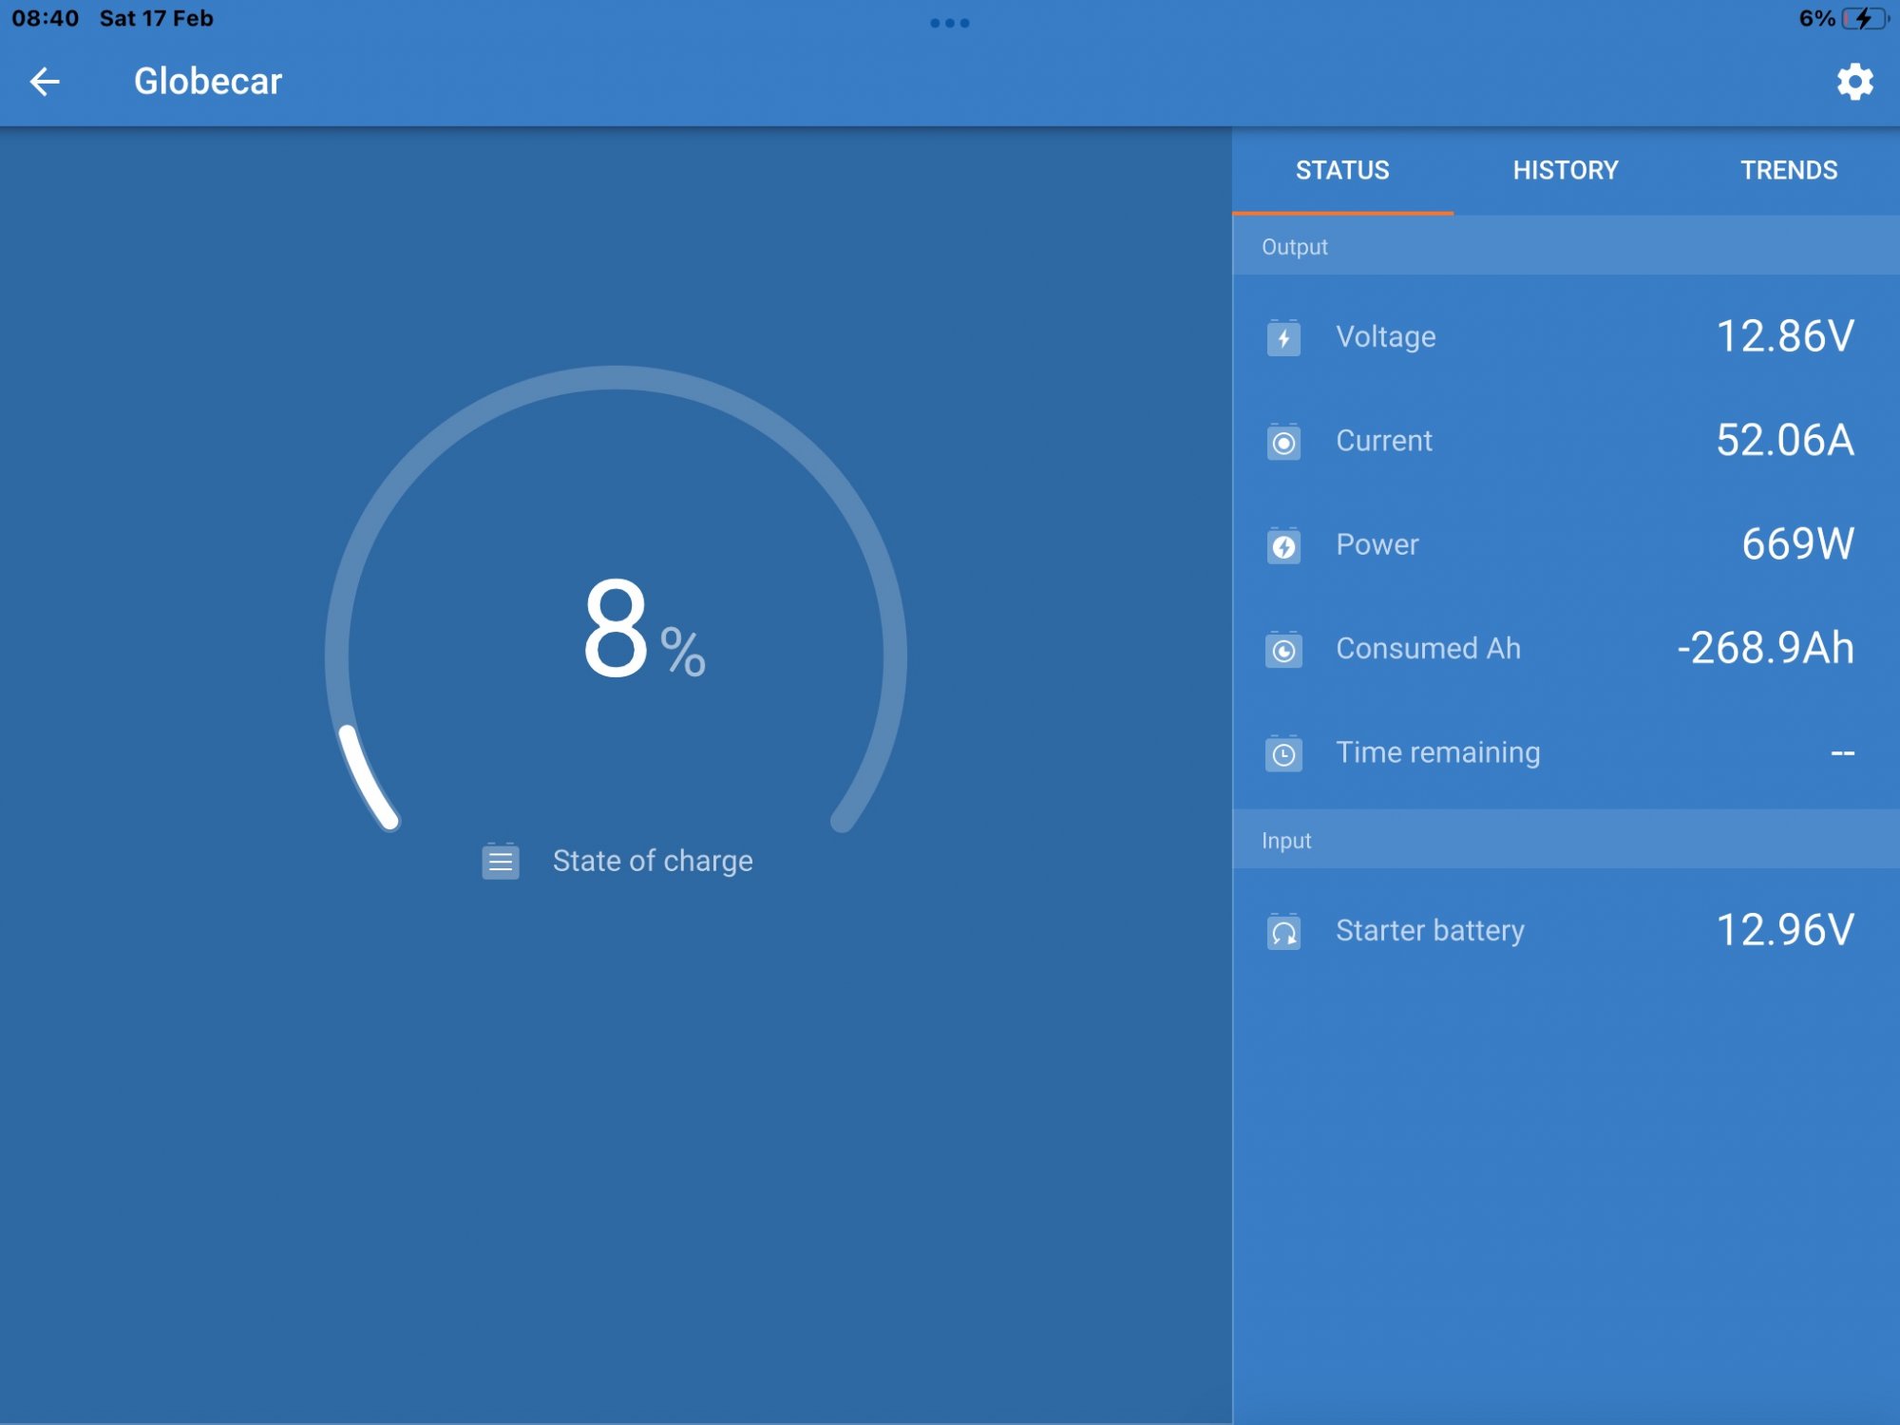Tap the Globecar device title
This screenshot has width=1900, height=1425.
[208, 82]
